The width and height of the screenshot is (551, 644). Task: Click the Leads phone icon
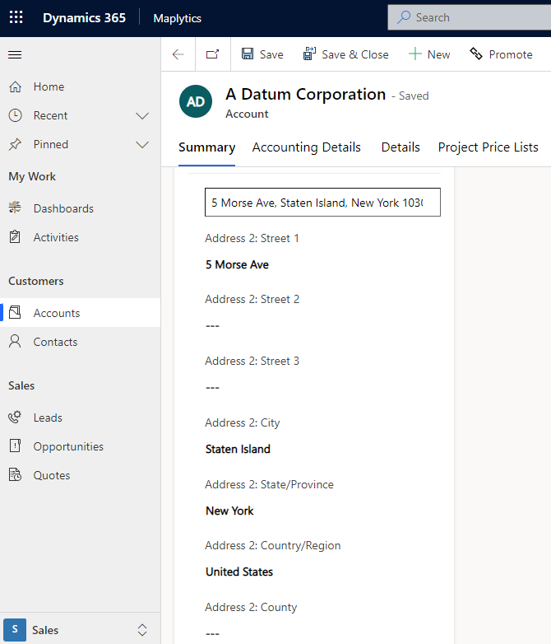pos(15,418)
